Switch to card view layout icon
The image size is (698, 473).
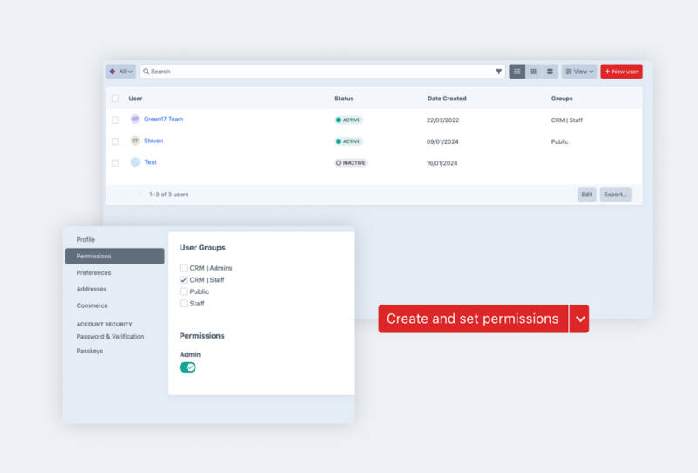coord(550,72)
